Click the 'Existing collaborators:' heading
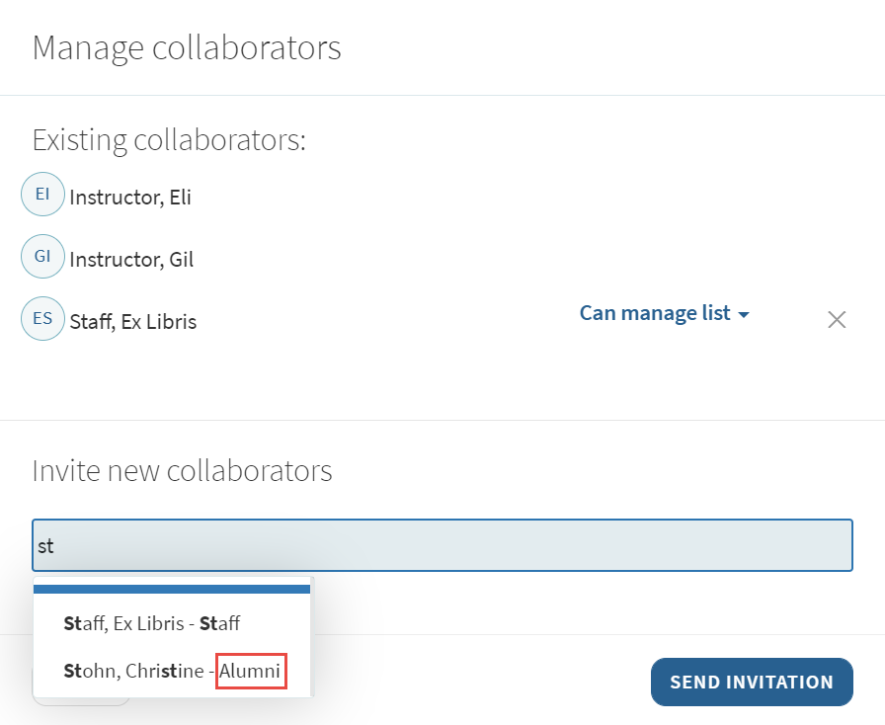This screenshot has width=885, height=725. (x=169, y=140)
